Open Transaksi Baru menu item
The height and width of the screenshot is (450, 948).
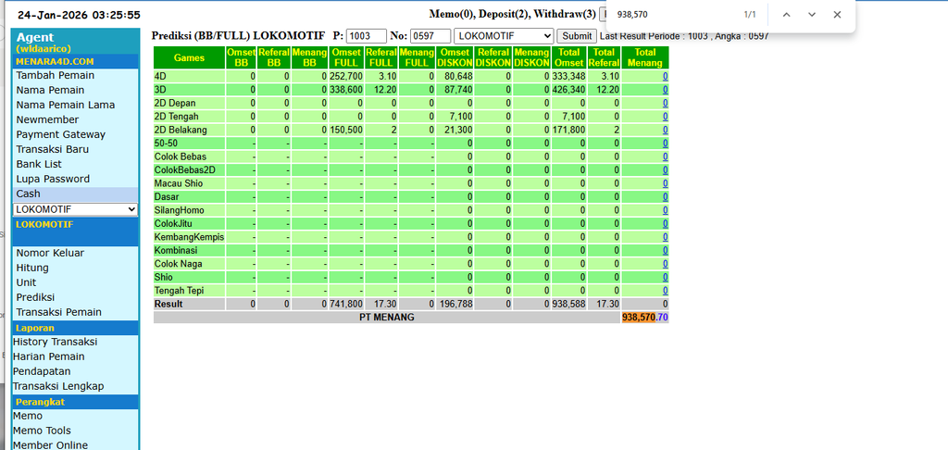click(x=53, y=149)
